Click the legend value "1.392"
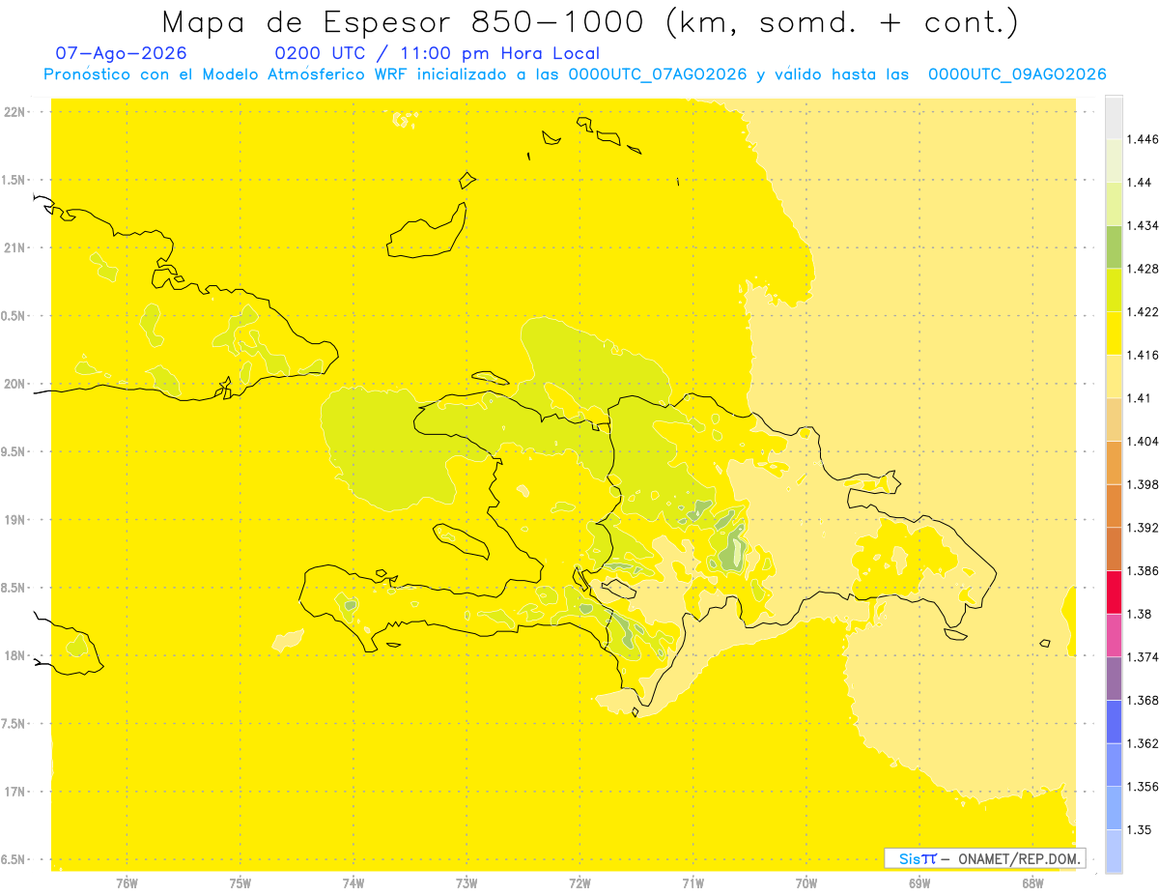The width and height of the screenshot is (1159, 896). pyautogui.click(x=1144, y=528)
